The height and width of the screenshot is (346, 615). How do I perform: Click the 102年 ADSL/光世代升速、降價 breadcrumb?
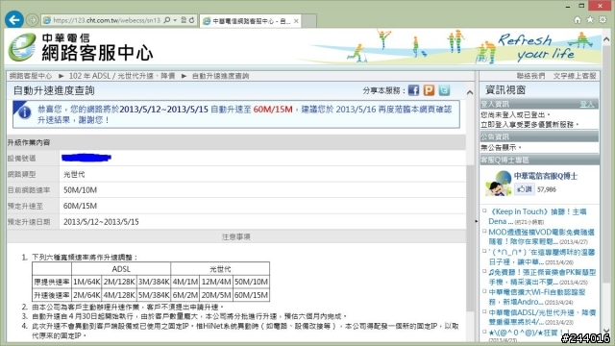coord(122,76)
